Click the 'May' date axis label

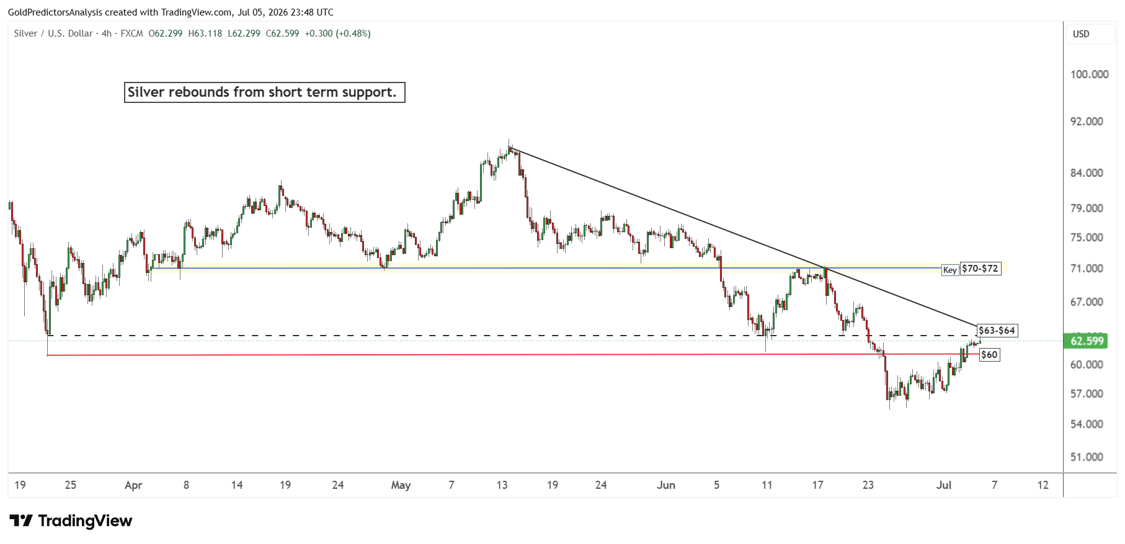click(x=401, y=485)
